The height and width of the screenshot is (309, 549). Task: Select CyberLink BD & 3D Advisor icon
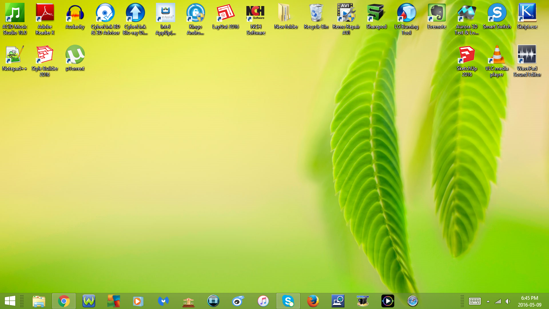tap(105, 19)
